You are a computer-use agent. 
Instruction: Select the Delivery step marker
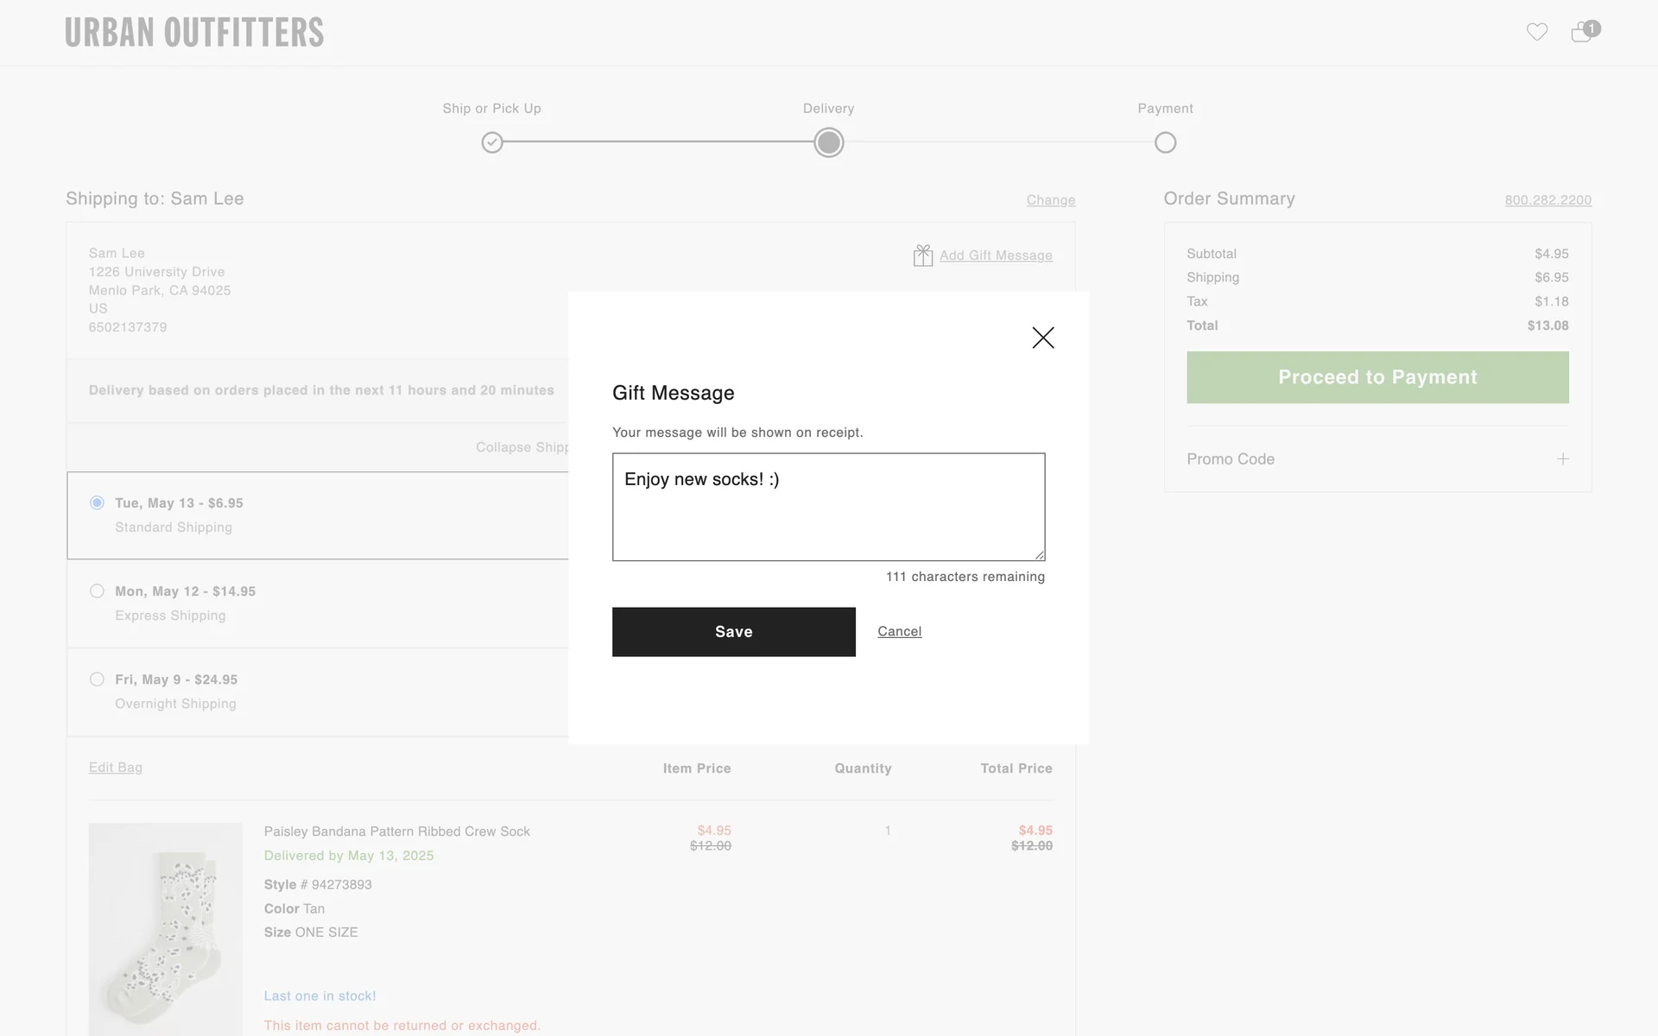(828, 142)
